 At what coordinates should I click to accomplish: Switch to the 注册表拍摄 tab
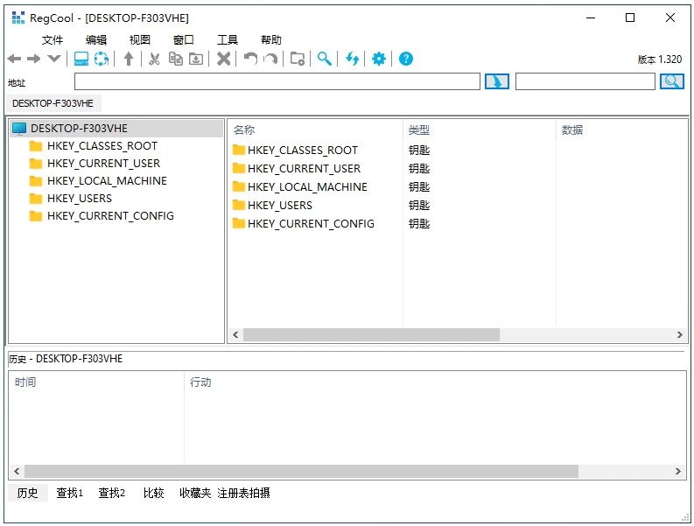point(243,493)
